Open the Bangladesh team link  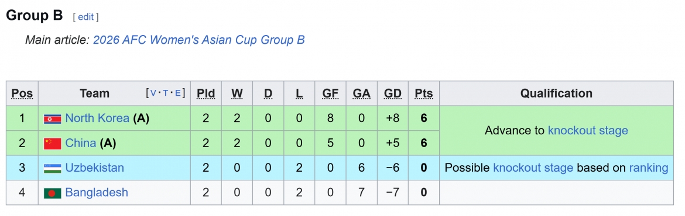97,193
